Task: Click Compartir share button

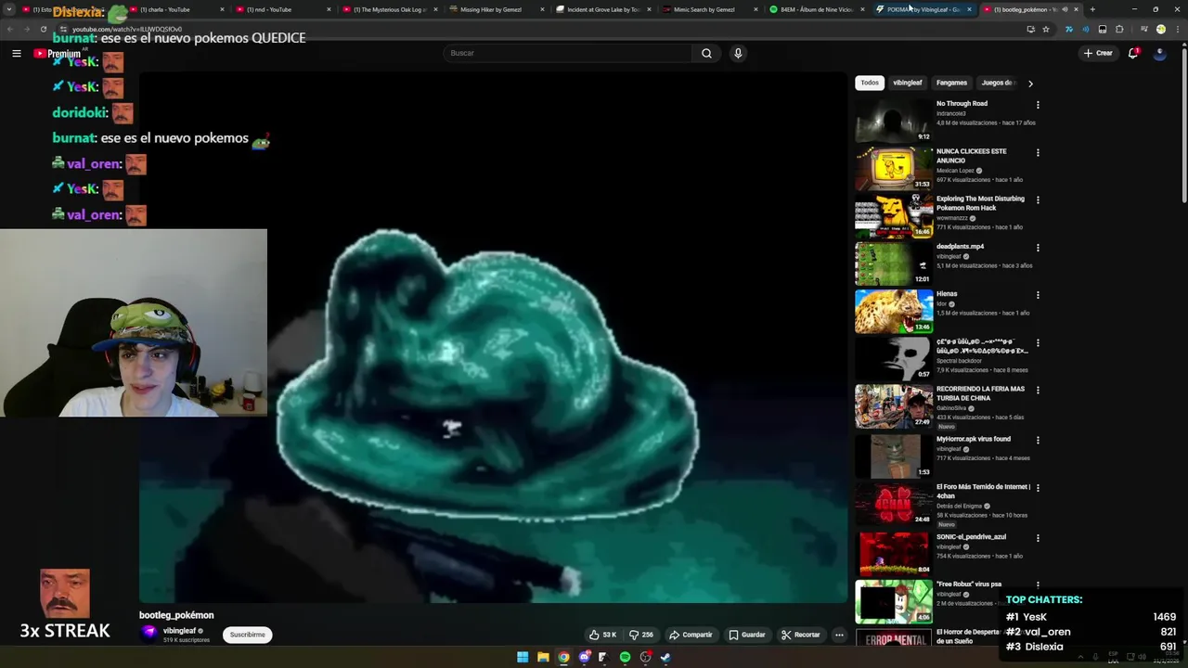Action: pyautogui.click(x=691, y=635)
